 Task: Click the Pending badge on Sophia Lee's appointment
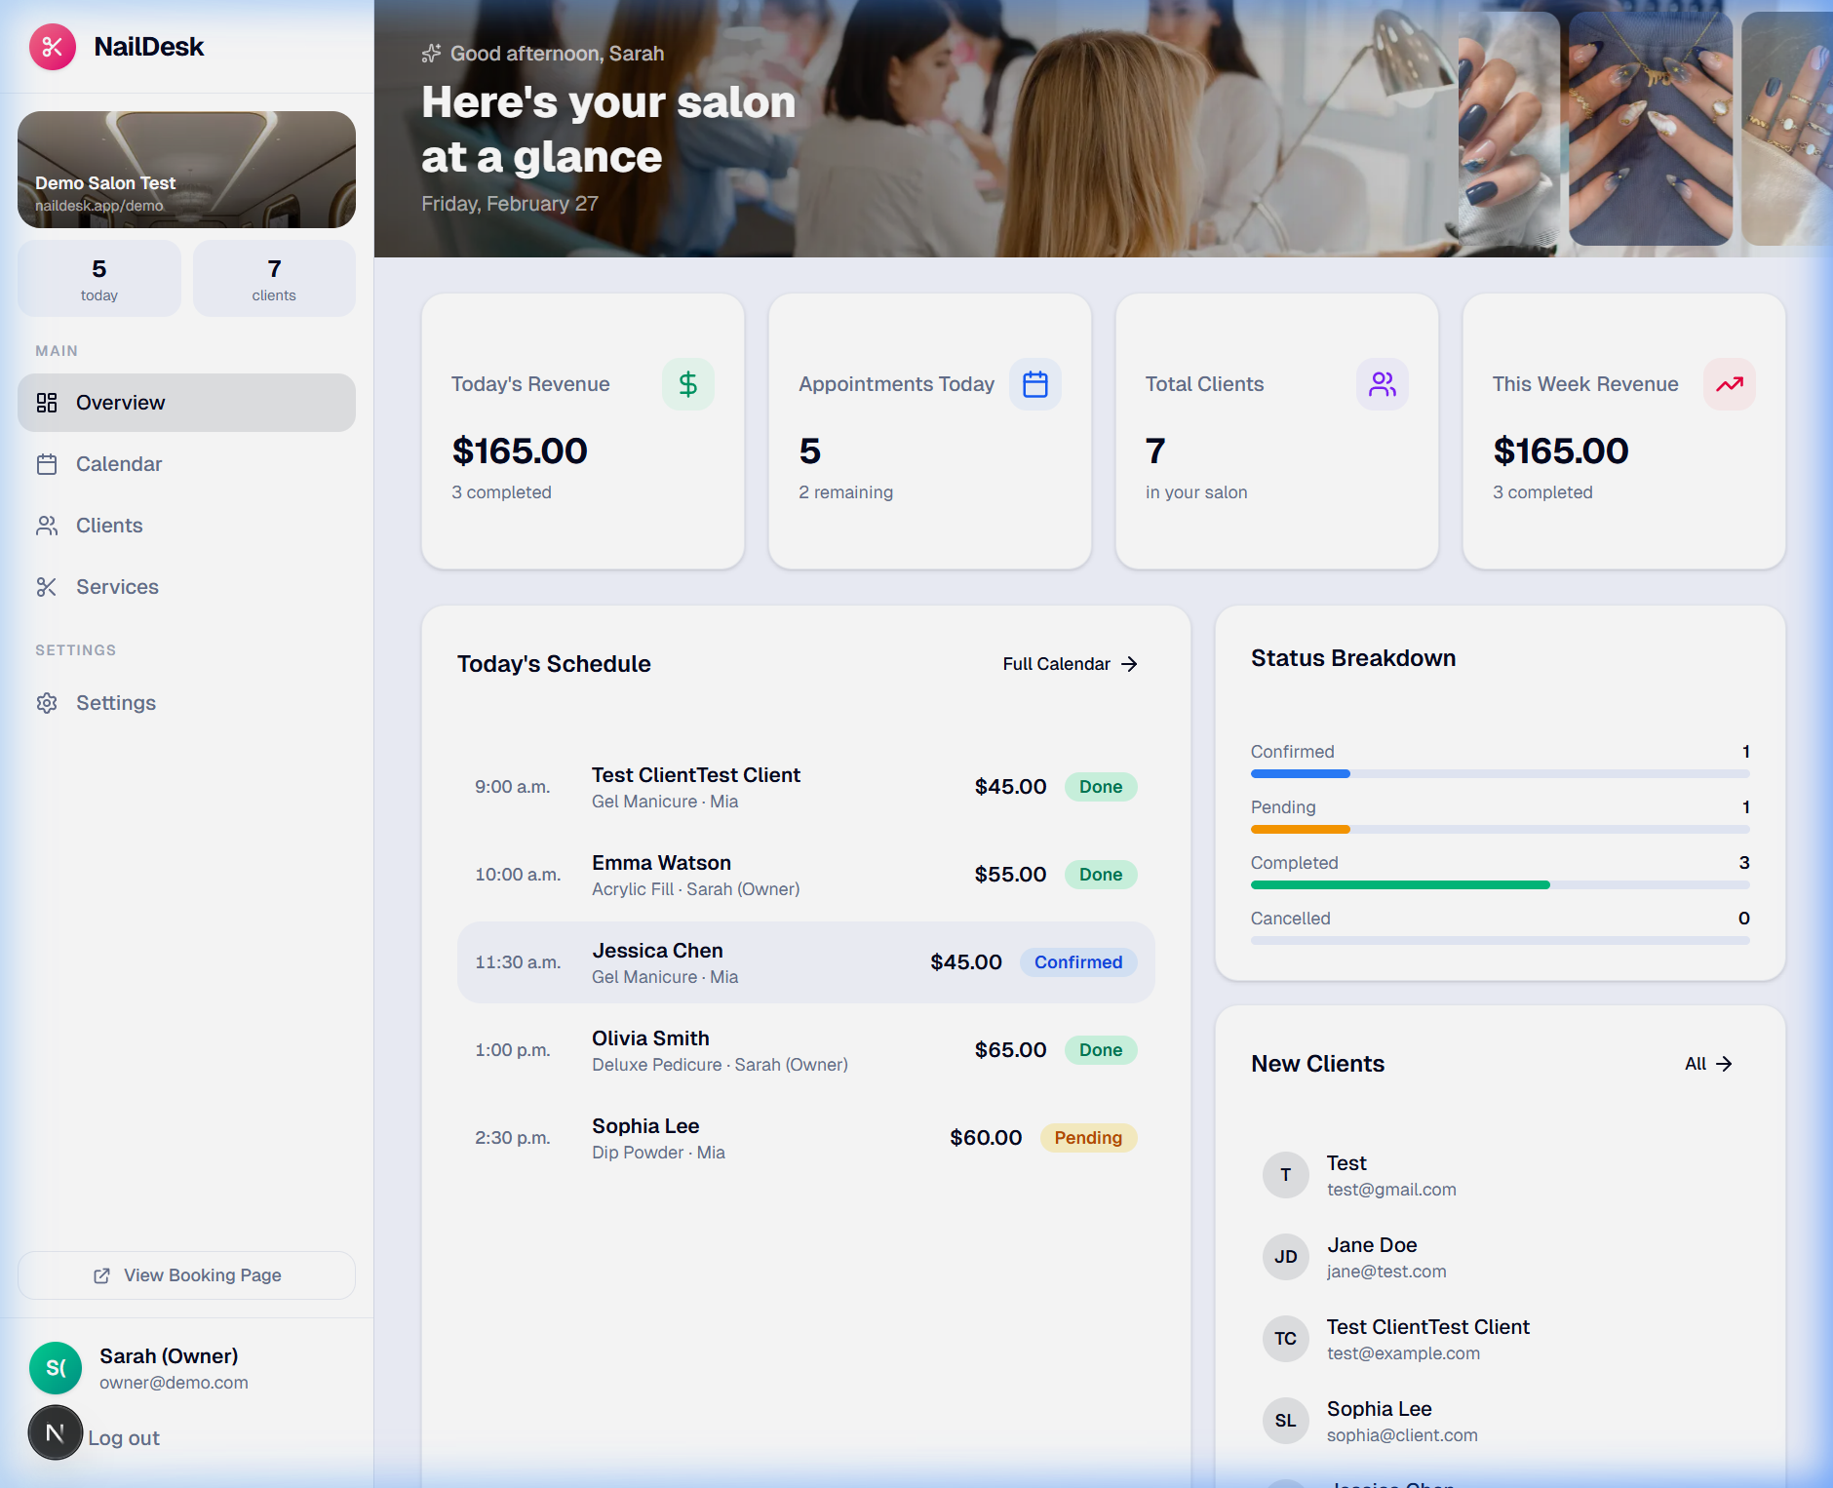point(1088,1137)
